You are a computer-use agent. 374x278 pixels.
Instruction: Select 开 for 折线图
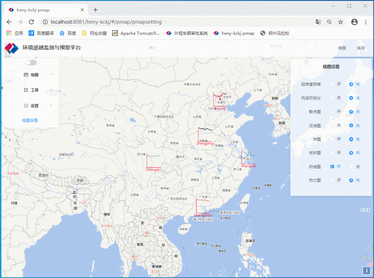[x=336, y=167]
